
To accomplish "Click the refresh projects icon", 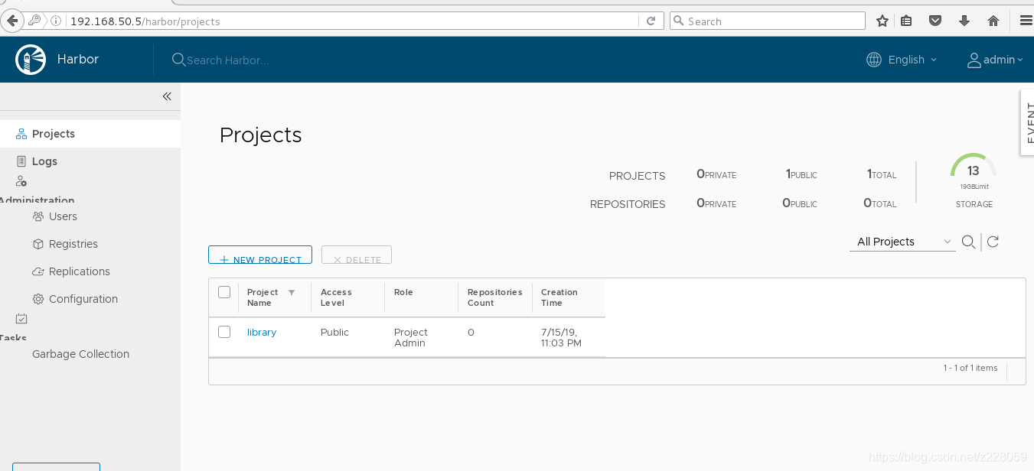I will (993, 242).
